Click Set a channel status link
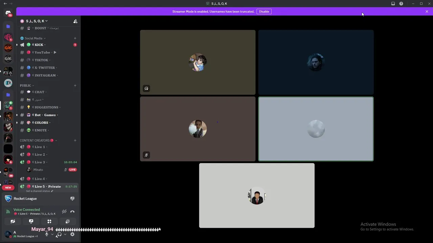The image size is (433, 243). pyautogui.click(x=40, y=191)
